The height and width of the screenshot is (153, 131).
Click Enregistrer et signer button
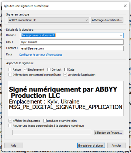point(91,145)
